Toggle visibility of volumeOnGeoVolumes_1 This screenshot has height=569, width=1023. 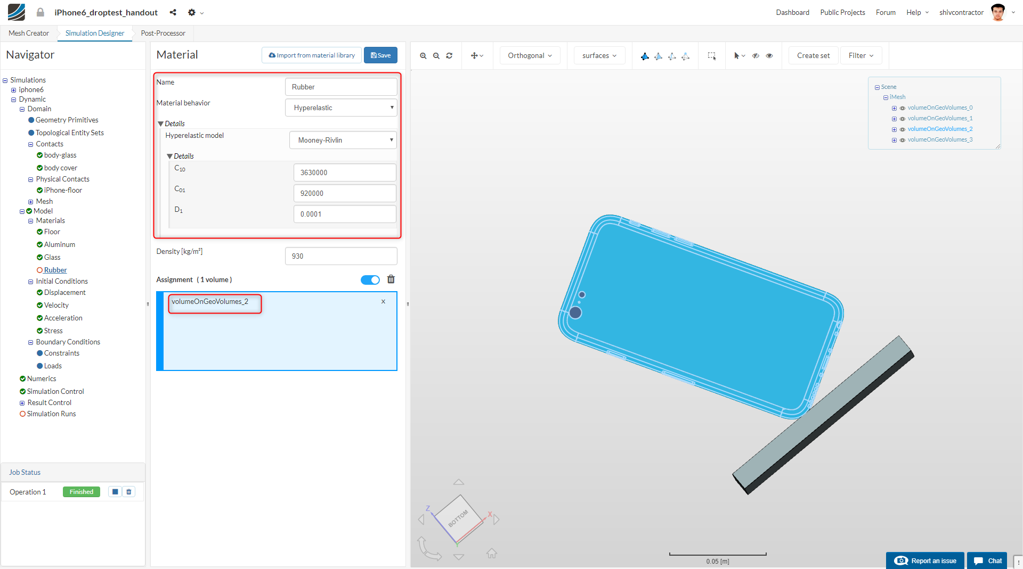903,119
